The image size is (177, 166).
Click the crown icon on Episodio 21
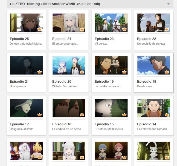40,72
